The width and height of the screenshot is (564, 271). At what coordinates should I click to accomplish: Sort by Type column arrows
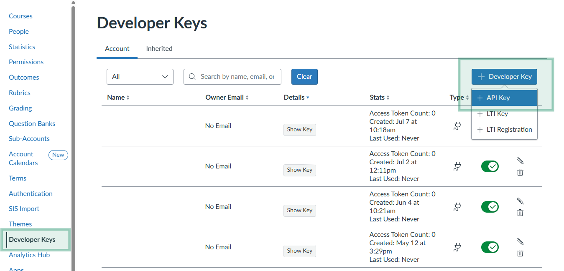tap(467, 98)
